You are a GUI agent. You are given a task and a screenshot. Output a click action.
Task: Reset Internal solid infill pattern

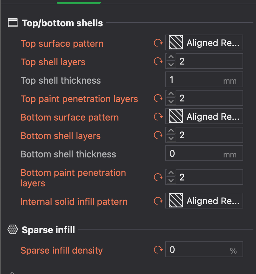pyautogui.click(x=158, y=201)
